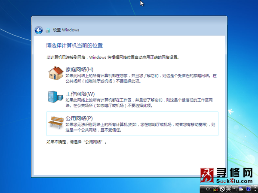
Task: Open the IME soft keyboard tool icon
Action: [241, 189]
